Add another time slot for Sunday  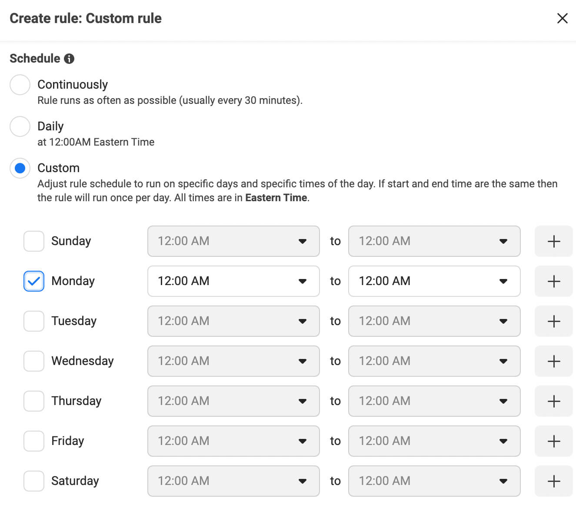tap(553, 241)
